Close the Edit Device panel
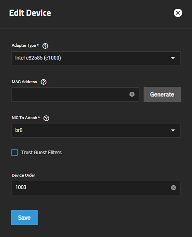This screenshot has height=237, width=192. (178, 13)
